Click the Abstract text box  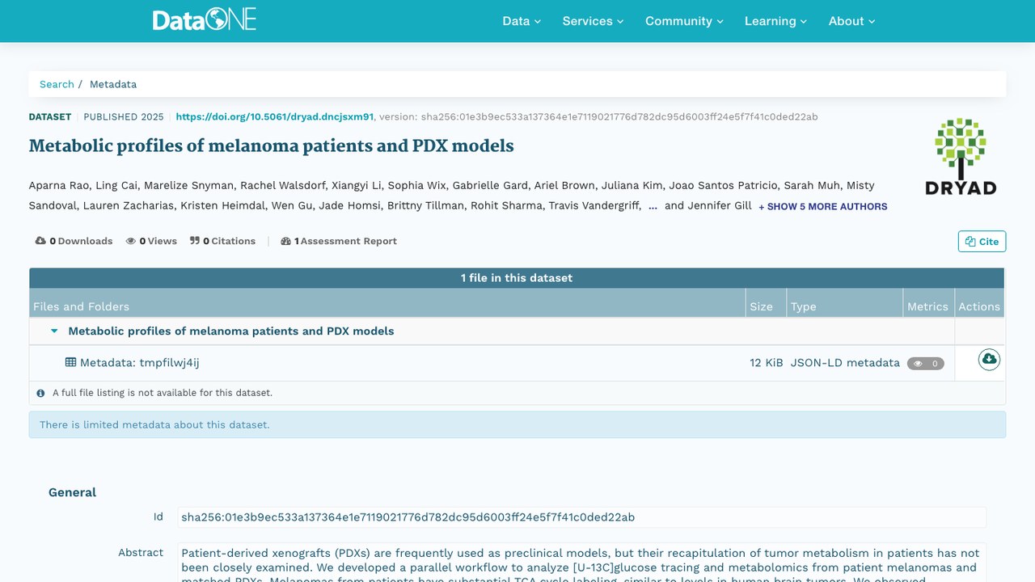(582, 562)
